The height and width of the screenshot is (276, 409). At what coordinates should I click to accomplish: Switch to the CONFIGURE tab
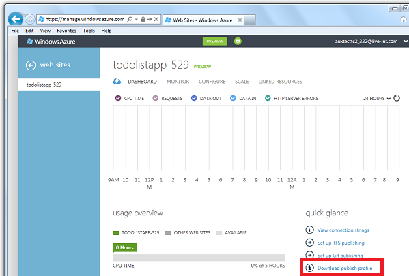tap(212, 82)
